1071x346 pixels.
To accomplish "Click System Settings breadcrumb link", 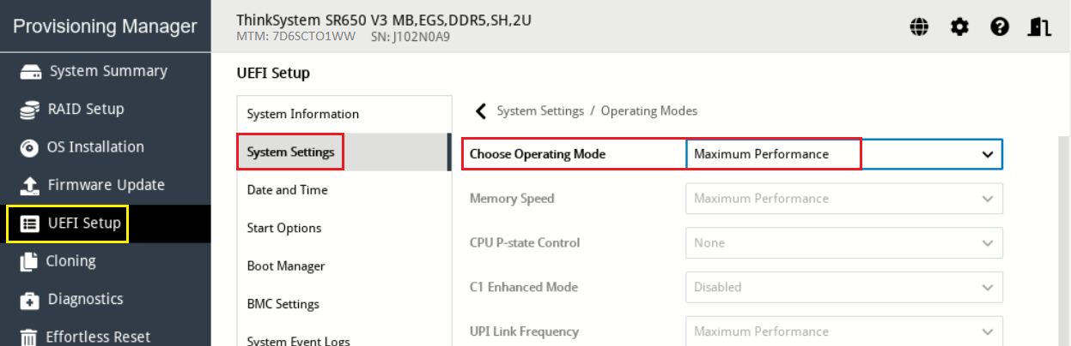I will coord(540,111).
